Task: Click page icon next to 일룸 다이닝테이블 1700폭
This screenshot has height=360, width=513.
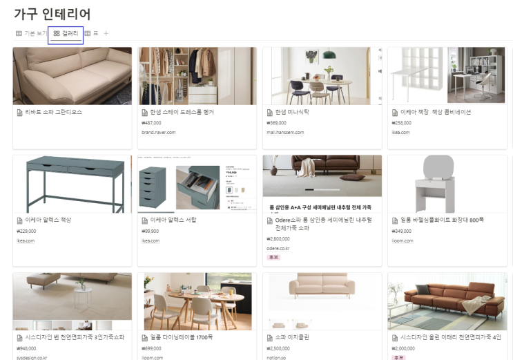Action: [144, 338]
